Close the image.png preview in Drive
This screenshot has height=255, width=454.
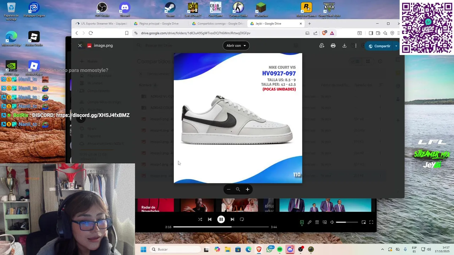[80, 46]
